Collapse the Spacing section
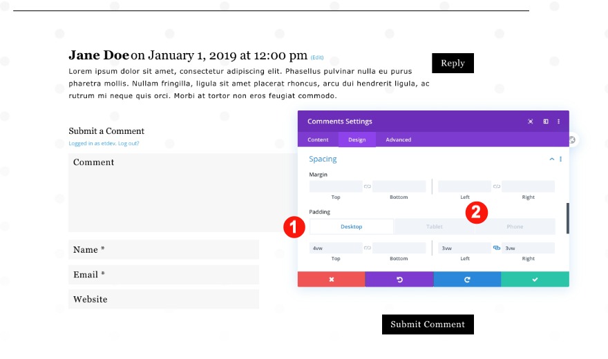 pyautogui.click(x=552, y=159)
